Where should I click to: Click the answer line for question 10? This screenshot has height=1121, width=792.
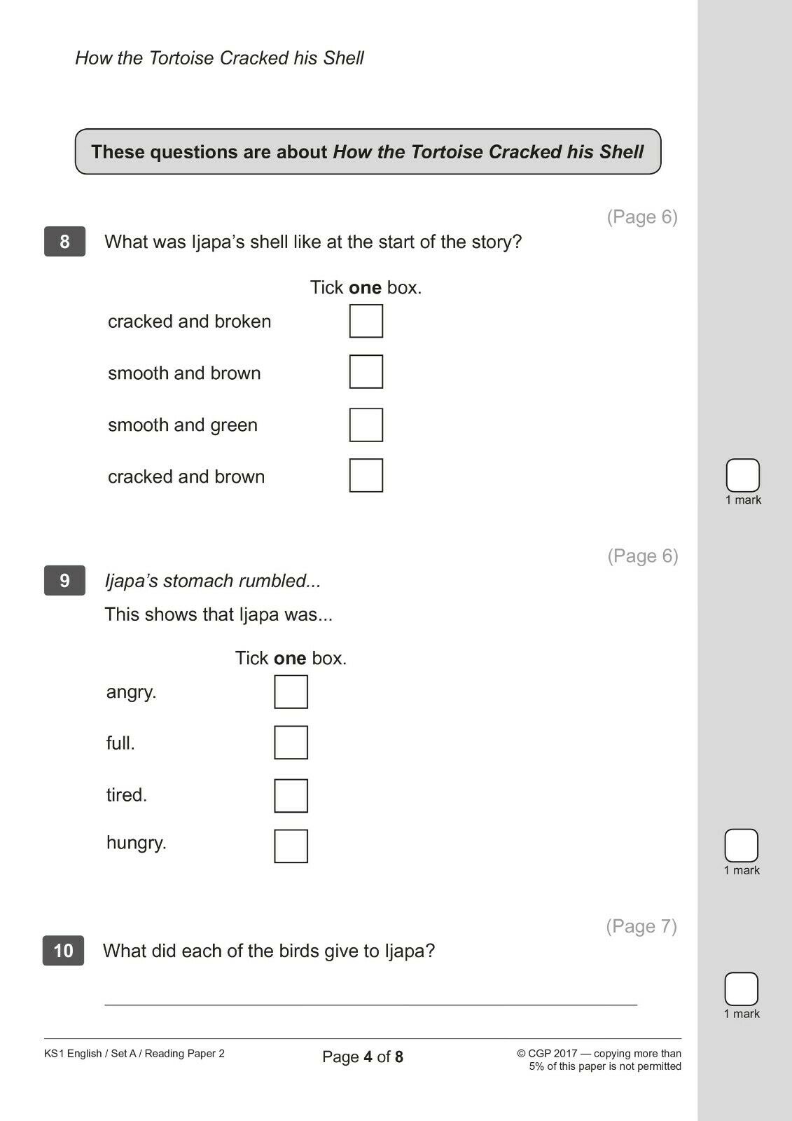[x=371, y=1005]
